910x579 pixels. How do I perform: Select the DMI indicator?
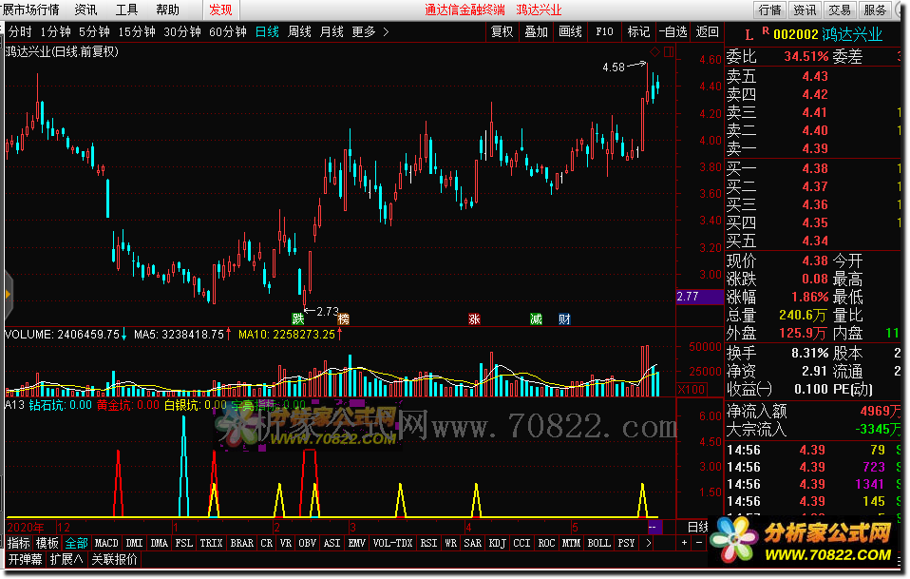pos(134,543)
